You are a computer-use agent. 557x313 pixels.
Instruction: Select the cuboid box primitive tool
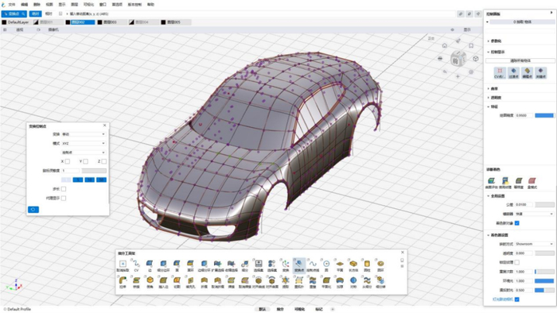tap(353, 264)
